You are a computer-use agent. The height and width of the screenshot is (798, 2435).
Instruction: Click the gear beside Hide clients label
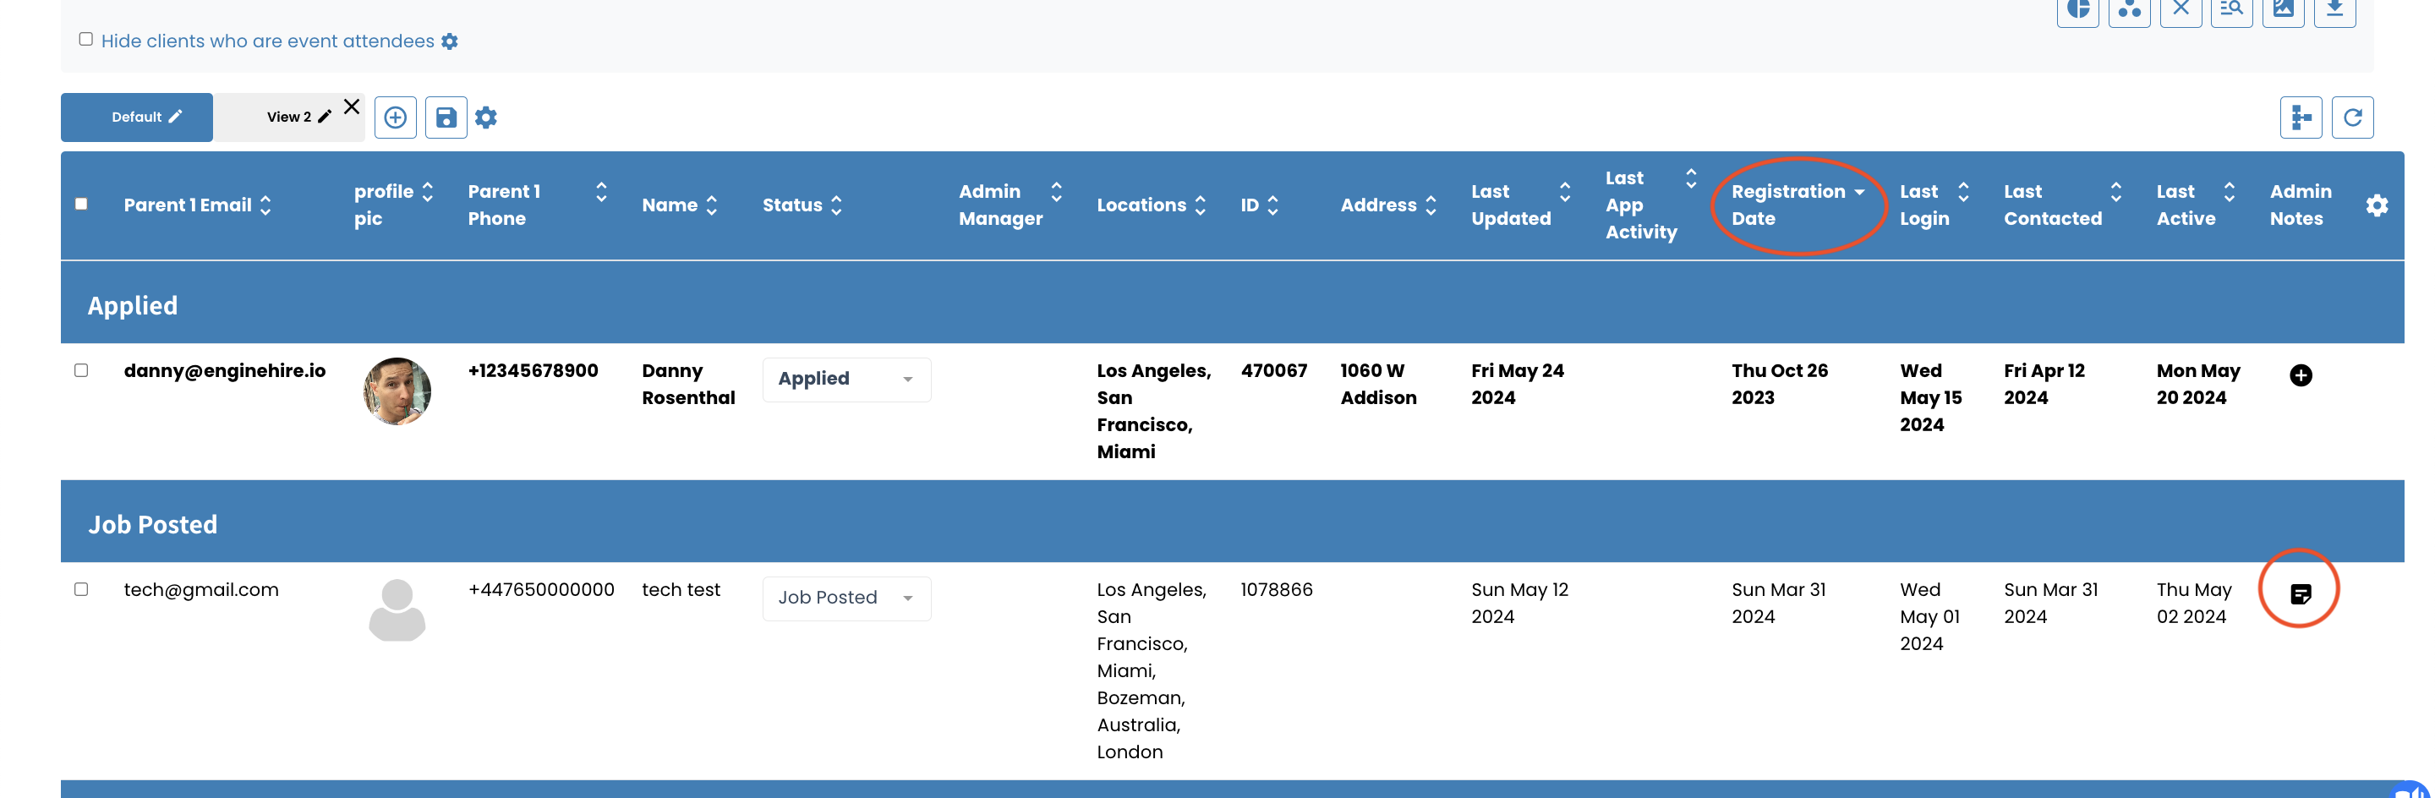(450, 41)
